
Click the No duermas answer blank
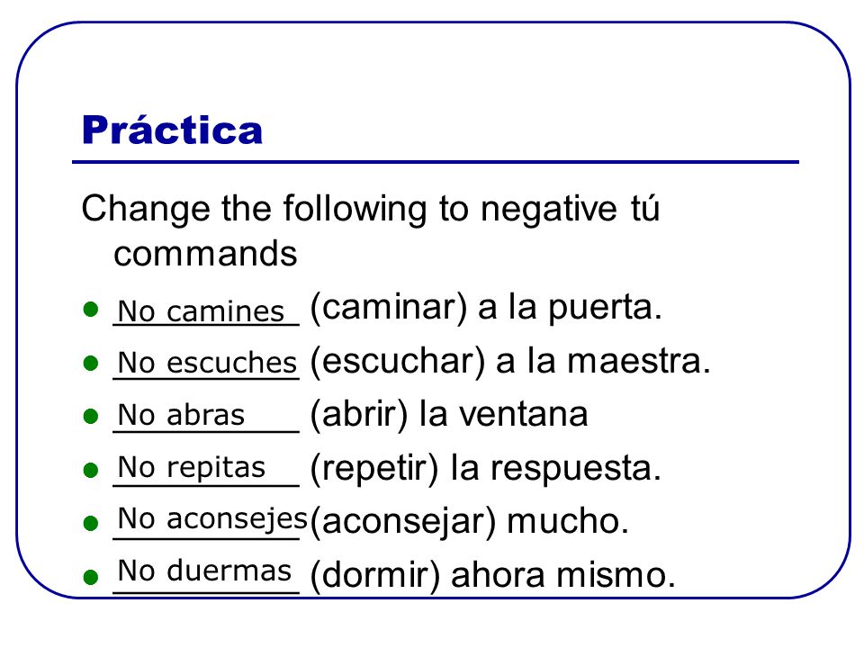[206, 574]
